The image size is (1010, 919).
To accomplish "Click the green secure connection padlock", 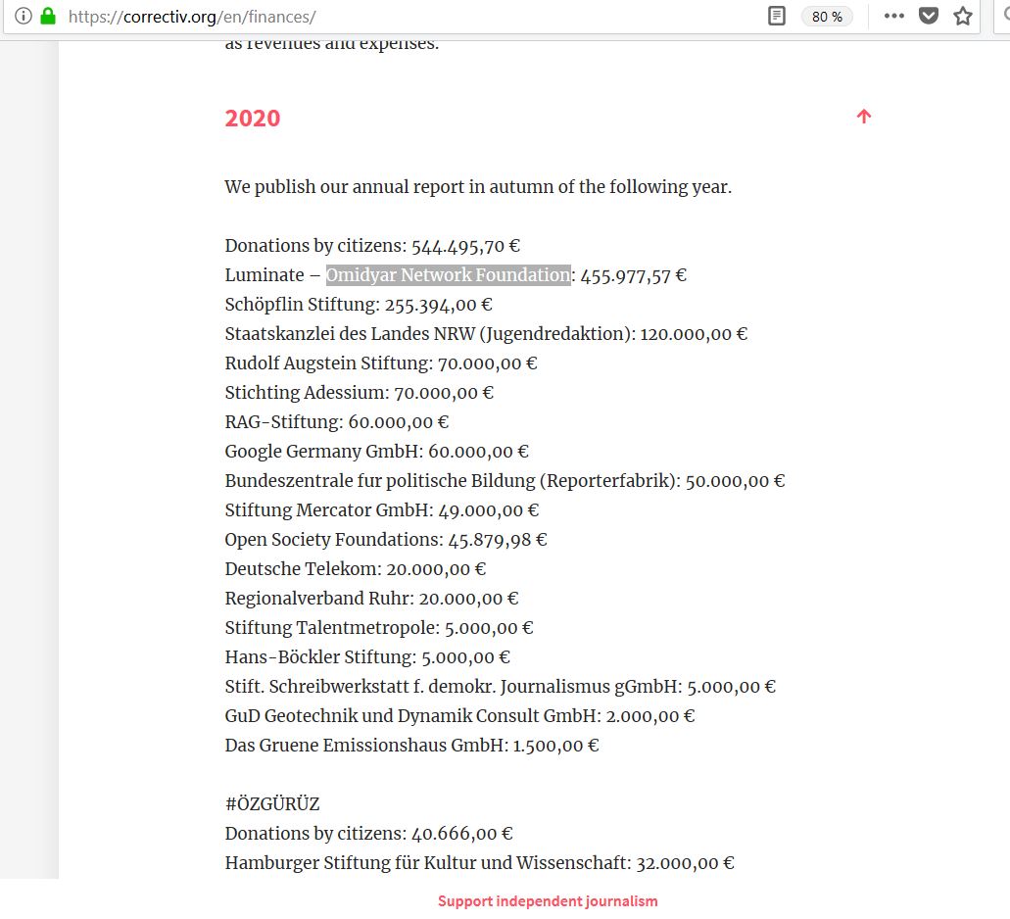I will (48, 16).
